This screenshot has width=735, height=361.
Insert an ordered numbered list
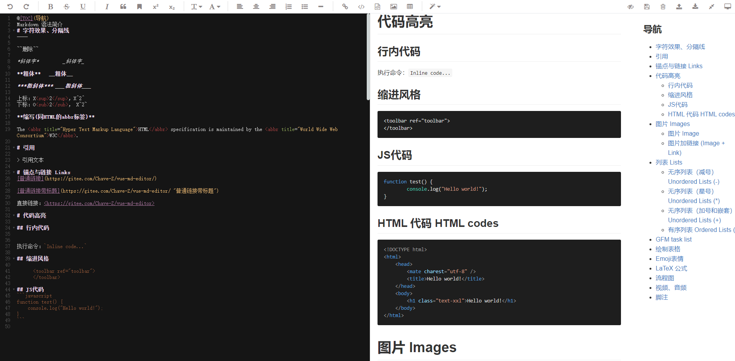point(289,7)
